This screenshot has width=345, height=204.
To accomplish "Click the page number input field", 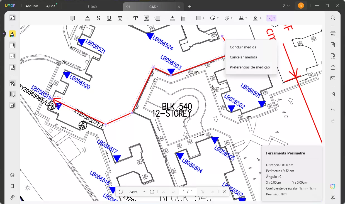I will pyautogui.click(x=188, y=191).
